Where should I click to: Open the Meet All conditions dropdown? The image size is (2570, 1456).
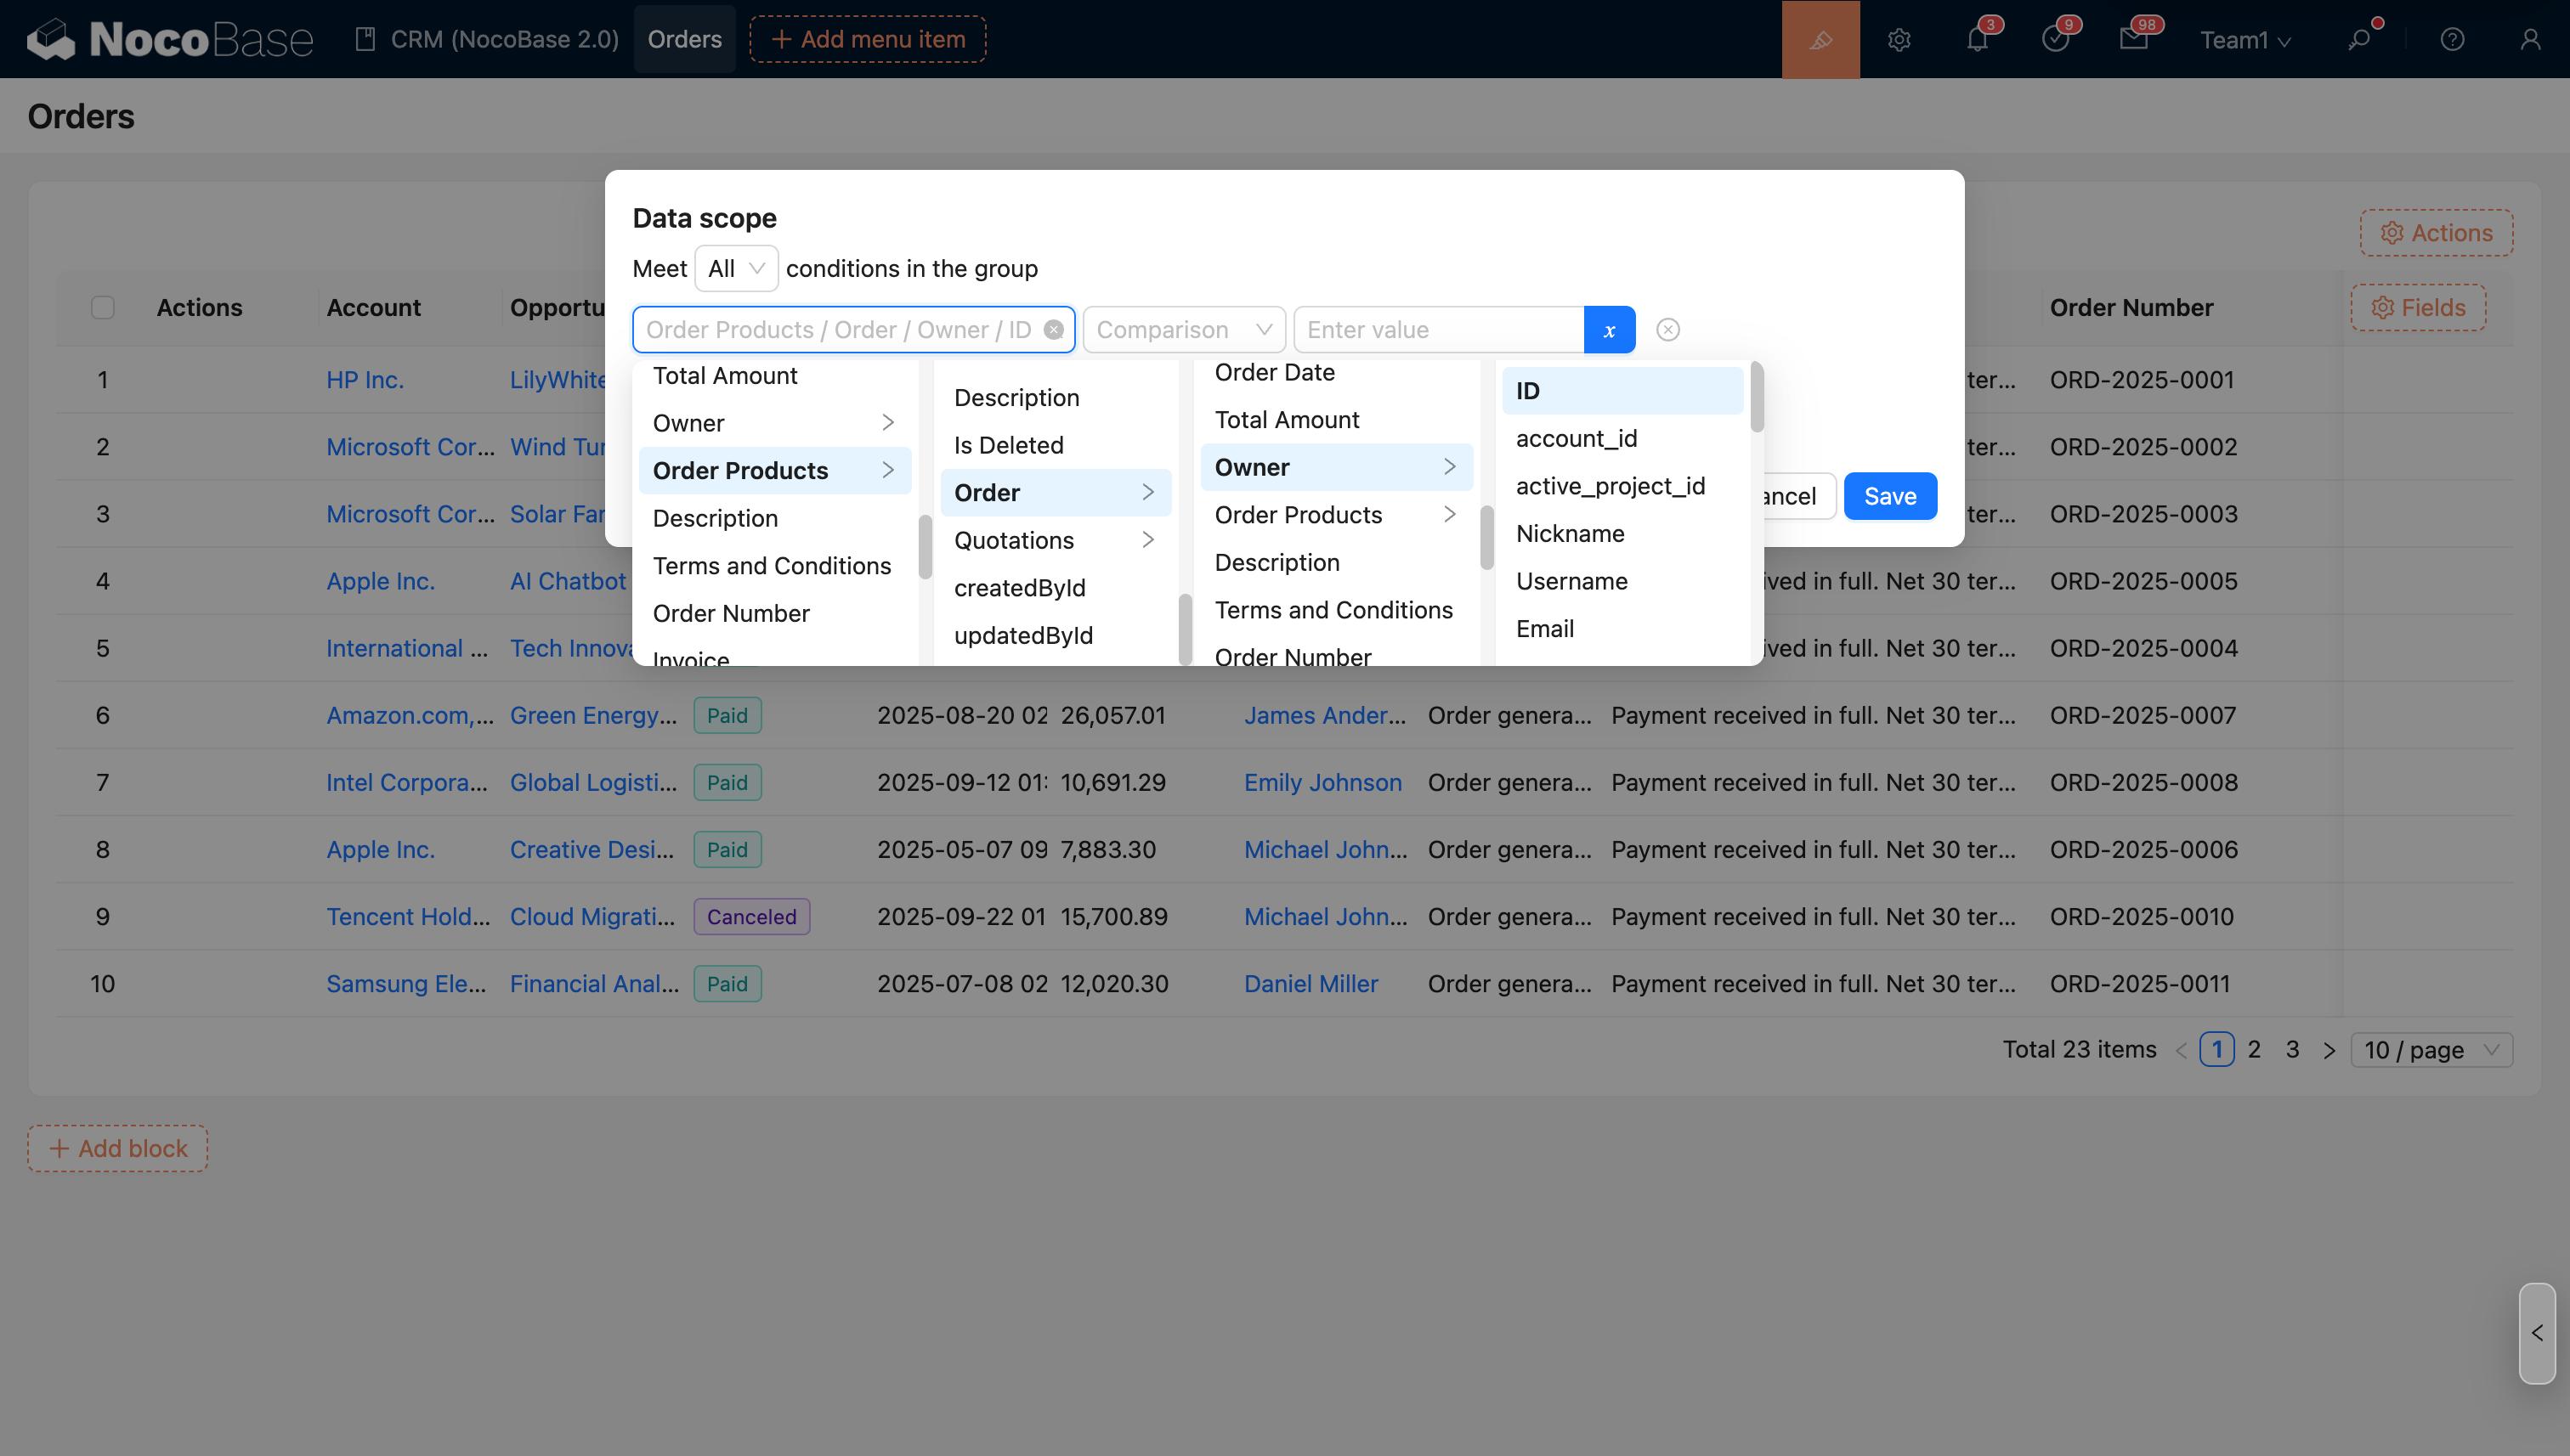pyautogui.click(x=735, y=268)
